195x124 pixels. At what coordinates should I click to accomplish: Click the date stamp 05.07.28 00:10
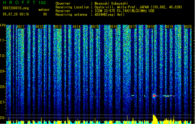coord(16,14)
